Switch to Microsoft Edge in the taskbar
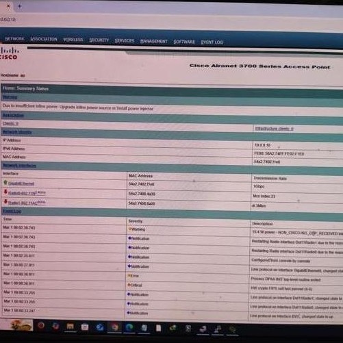This screenshot has width=343, height=343. [x=129, y=328]
